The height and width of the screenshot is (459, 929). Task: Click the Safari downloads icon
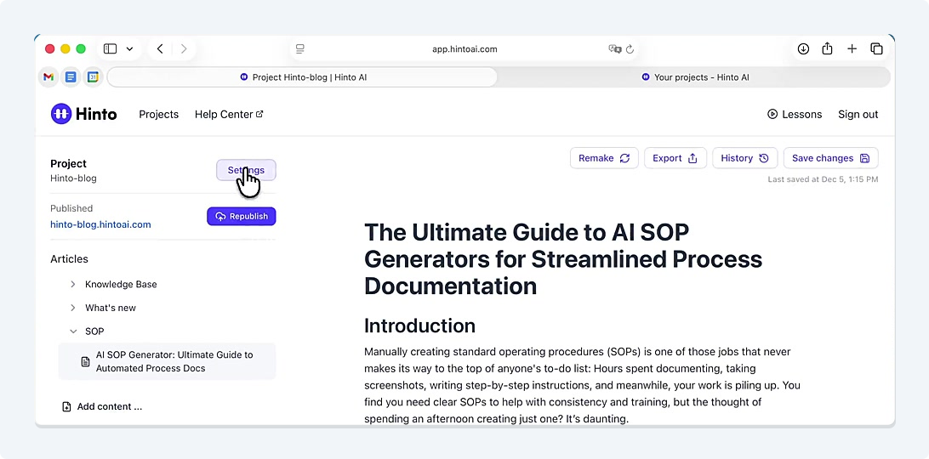[803, 49]
